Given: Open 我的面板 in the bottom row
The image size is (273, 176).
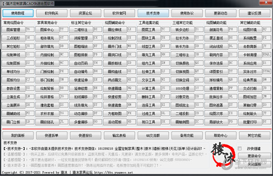Looking at the screenshot, I should tap(18, 135).
